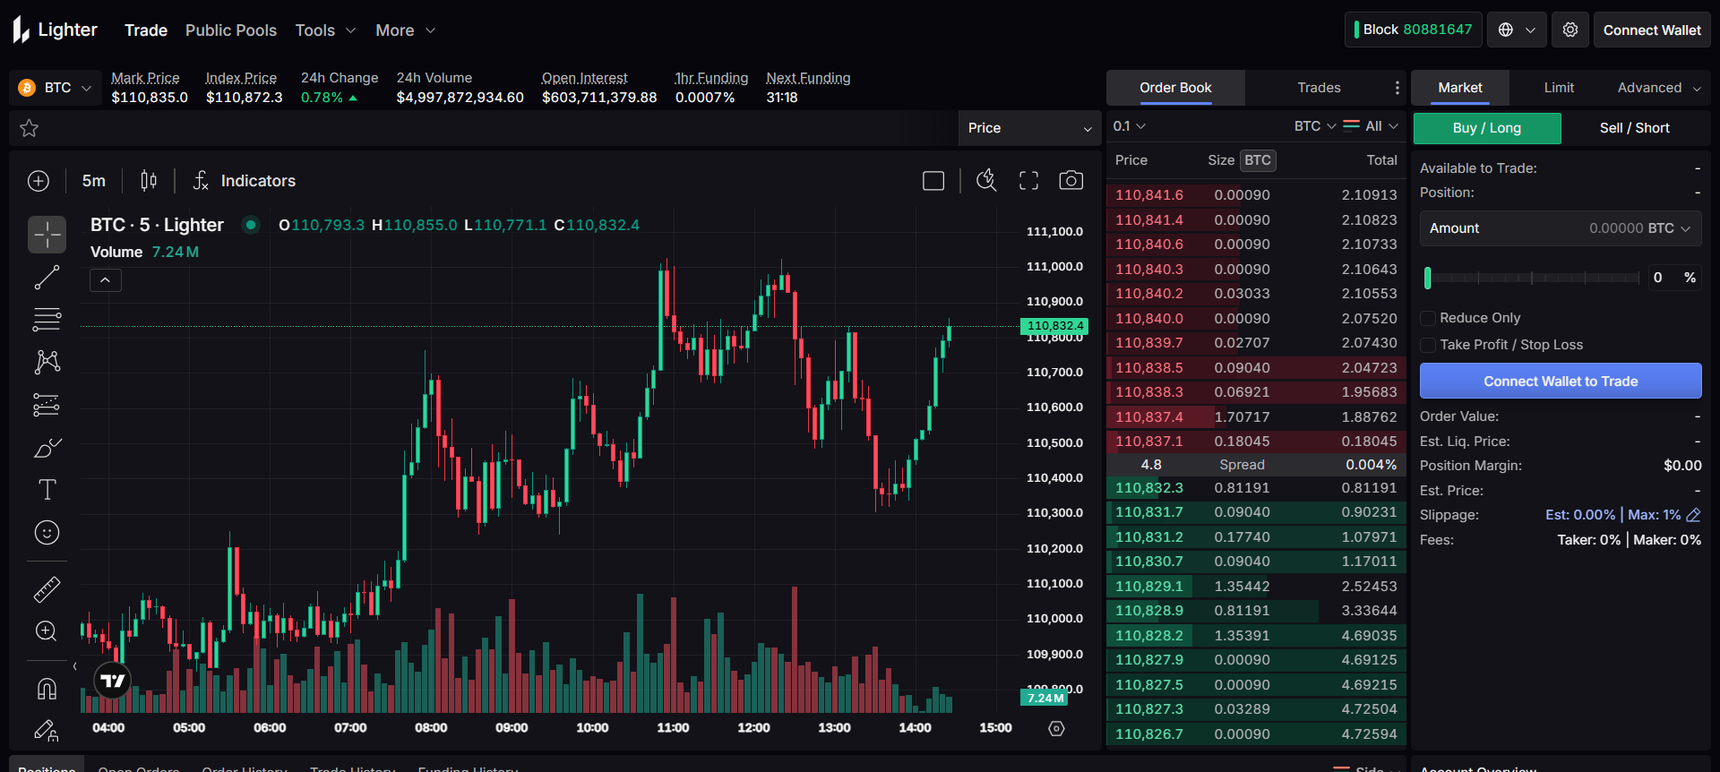Open the order book three-dot menu
The height and width of the screenshot is (772, 1720).
(1397, 88)
